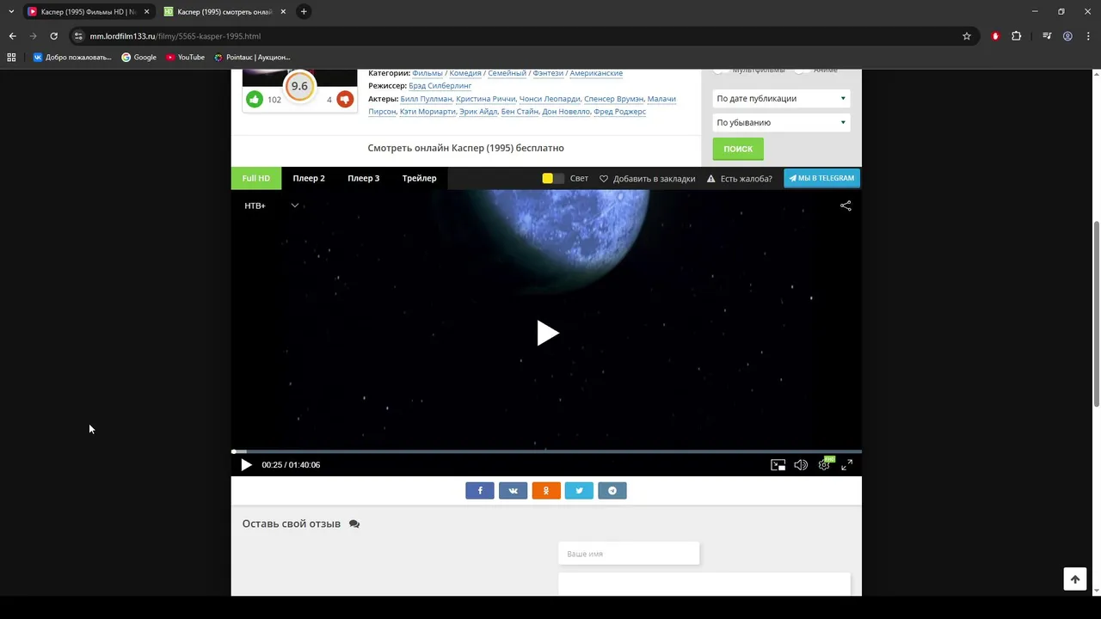Screen dimensions: 1101x619
Task: Open the Chrome extensions puzzle menu
Action: point(1017,36)
